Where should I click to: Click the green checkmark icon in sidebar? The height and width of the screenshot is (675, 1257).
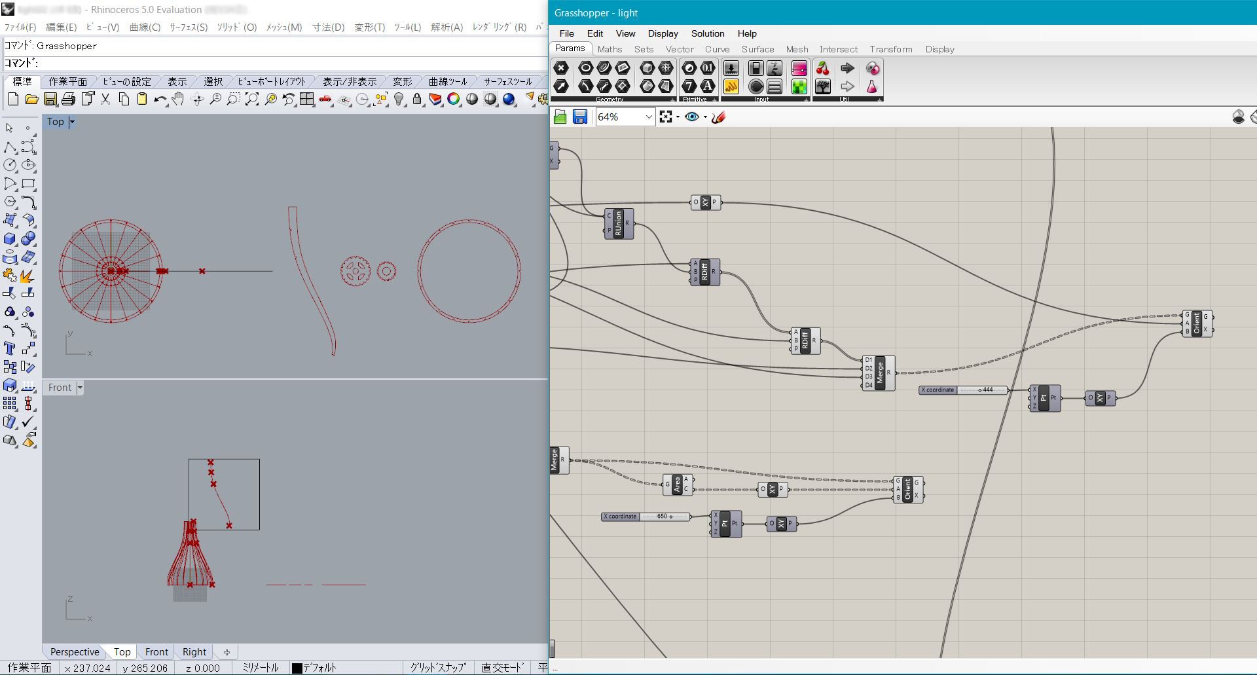[x=28, y=422]
